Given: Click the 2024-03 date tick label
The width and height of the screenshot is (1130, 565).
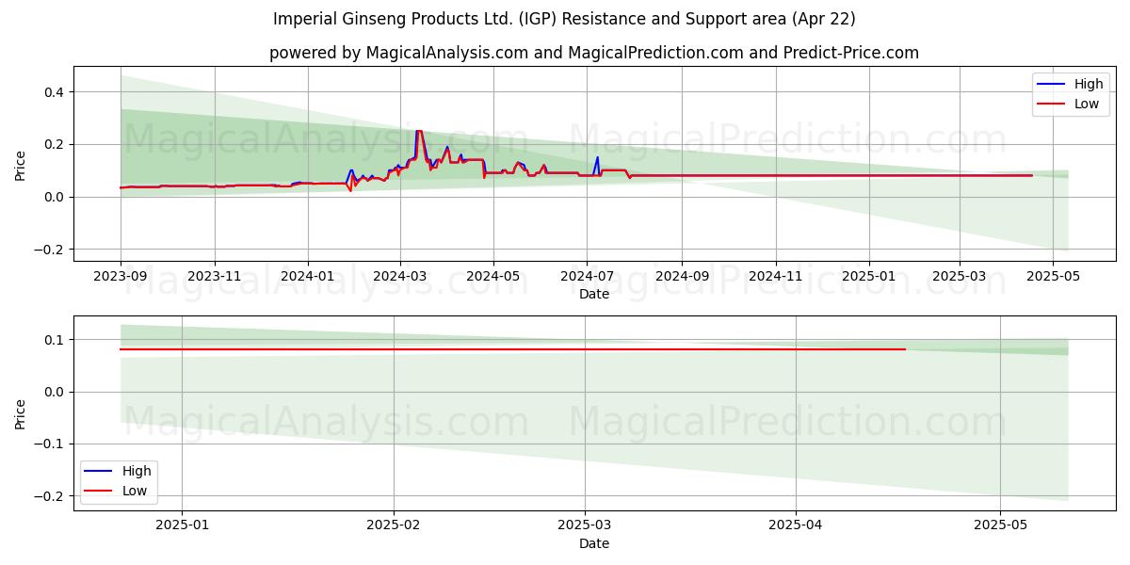Looking at the screenshot, I should coord(400,276).
